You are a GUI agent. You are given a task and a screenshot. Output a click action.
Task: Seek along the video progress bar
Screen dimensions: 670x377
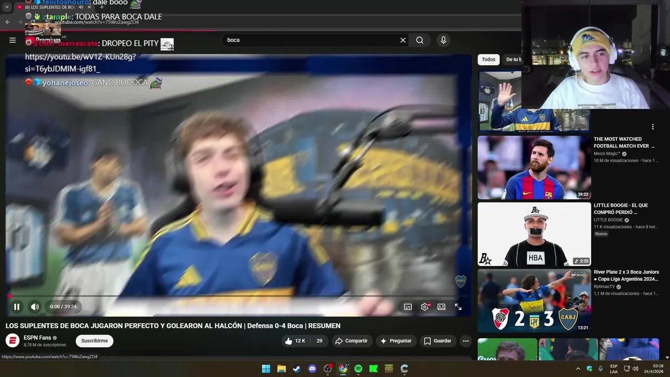238,296
